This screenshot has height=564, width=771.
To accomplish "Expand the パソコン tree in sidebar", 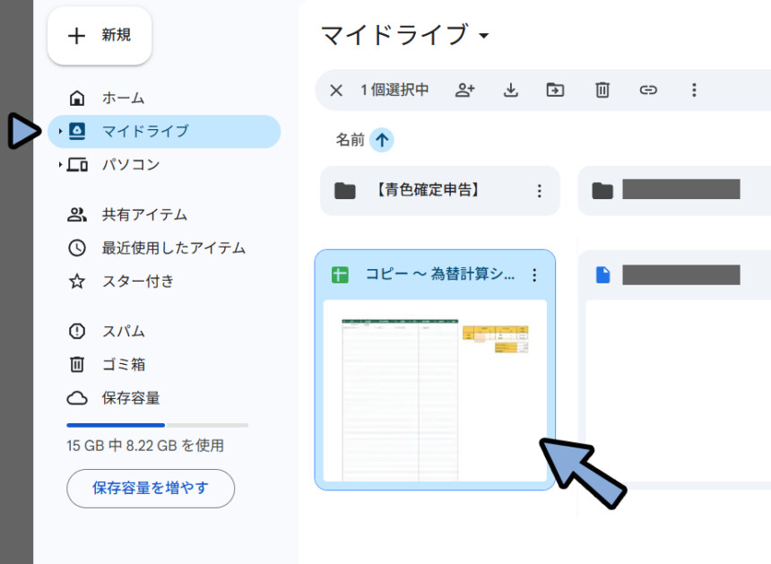I will (x=60, y=165).
